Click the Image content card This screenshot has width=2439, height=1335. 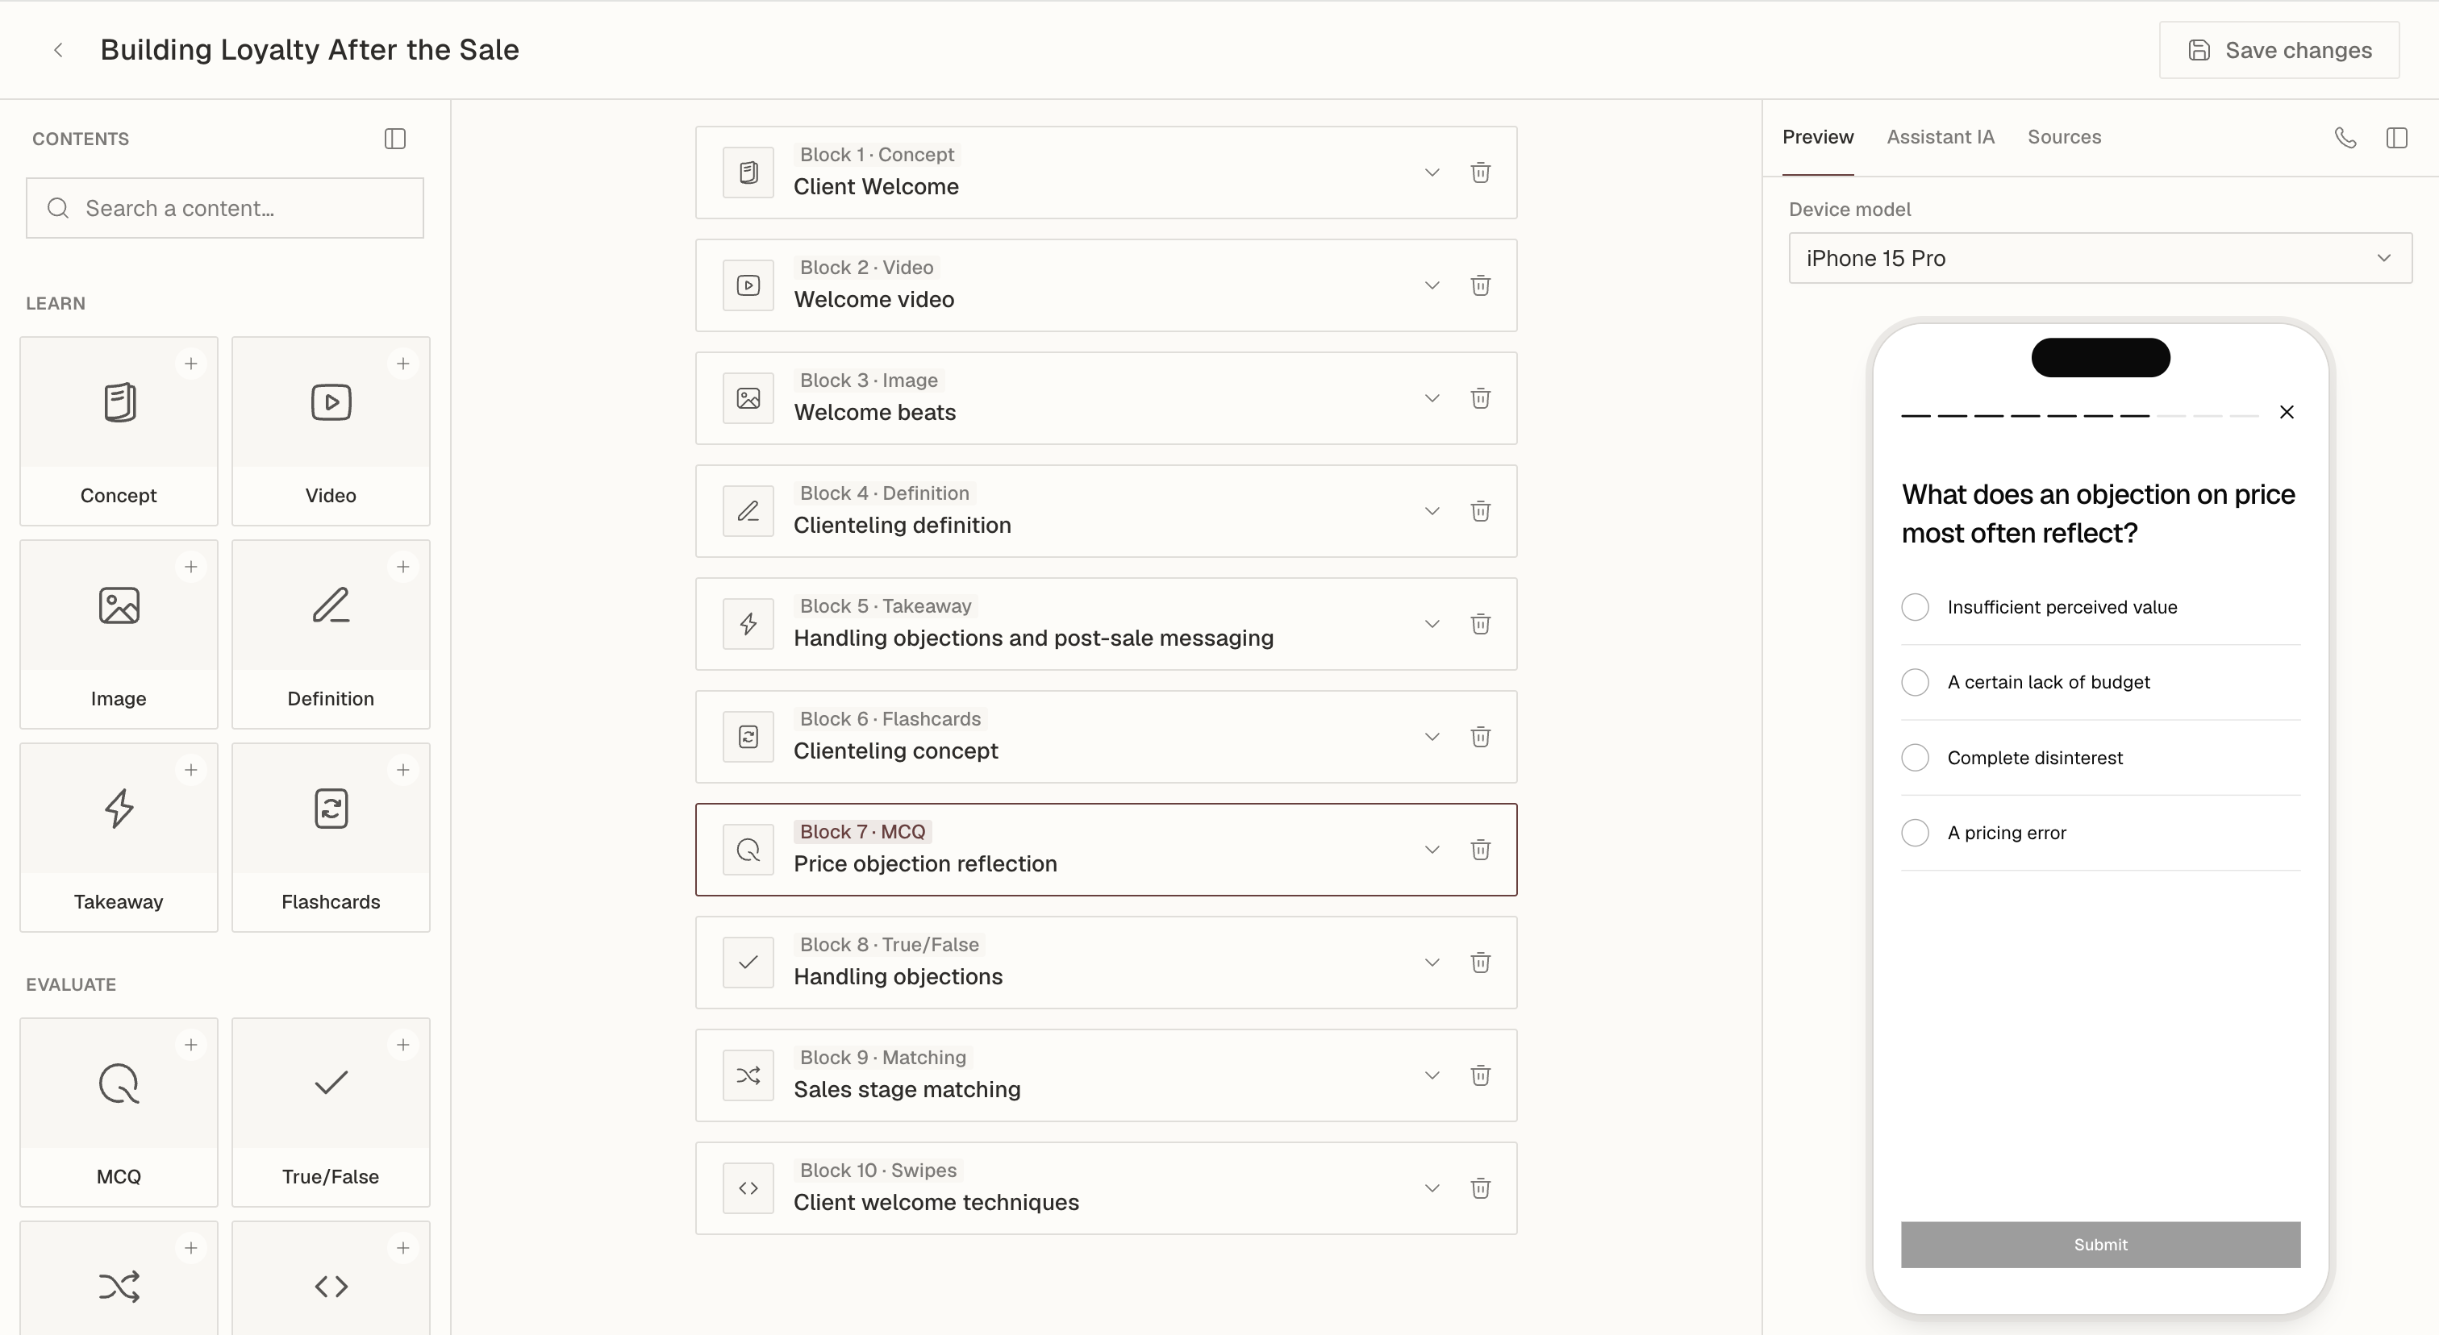click(x=119, y=634)
